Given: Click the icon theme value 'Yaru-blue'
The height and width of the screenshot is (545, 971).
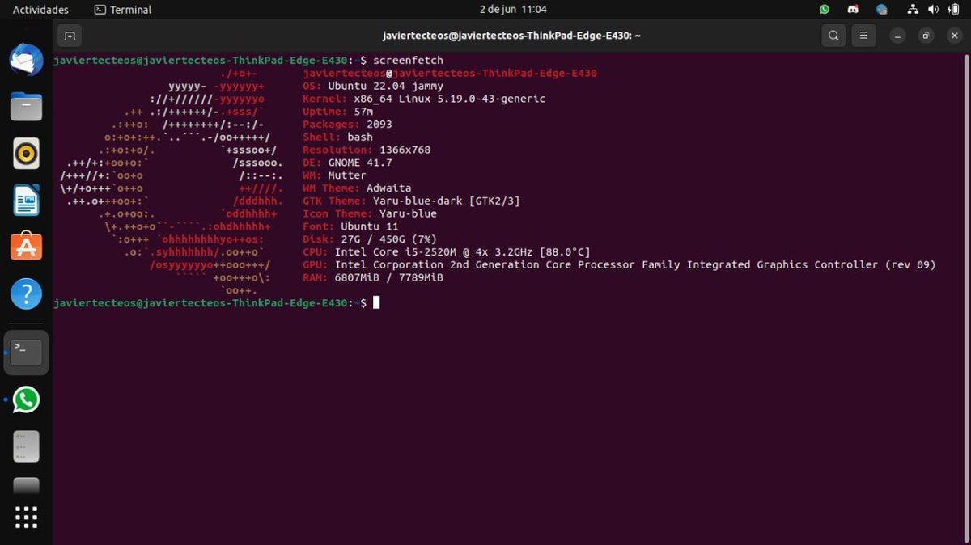Looking at the screenshot, I should click(x=408, y=213).
